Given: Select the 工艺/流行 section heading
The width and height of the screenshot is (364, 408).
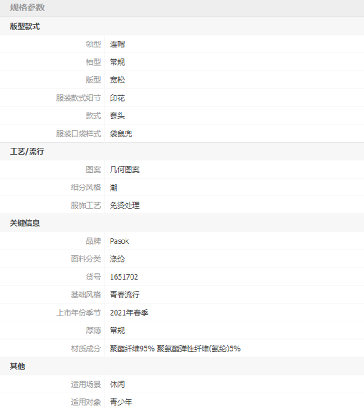Looking at the screenshot, I should (x=27, y=152).
